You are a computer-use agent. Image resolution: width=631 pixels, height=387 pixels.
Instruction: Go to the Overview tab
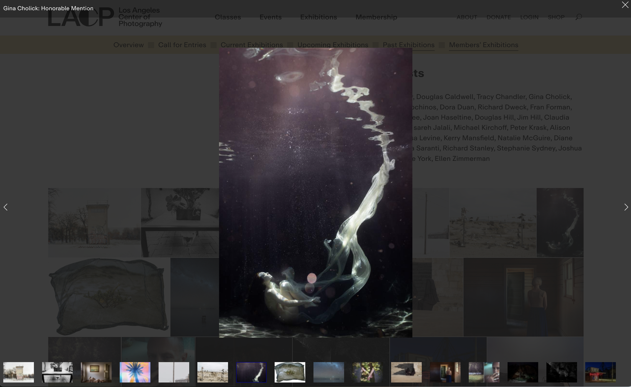[x=129, y=45]
